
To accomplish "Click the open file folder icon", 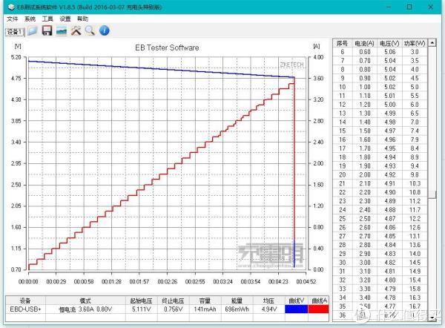I will click(x=33, y=31).
